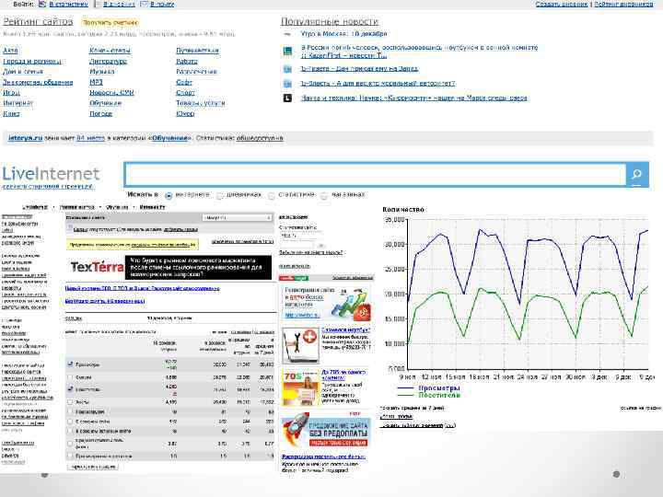Click the icon beside 'Ъ-Власть' headline

pyautogui.click(x=287, y=84)
